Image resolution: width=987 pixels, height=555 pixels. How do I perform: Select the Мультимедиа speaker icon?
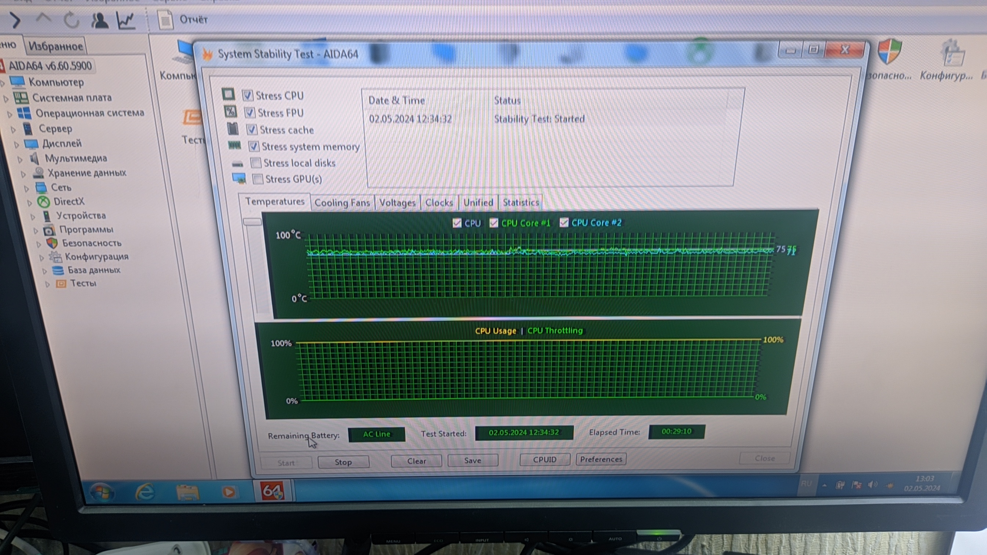(35, 158)
